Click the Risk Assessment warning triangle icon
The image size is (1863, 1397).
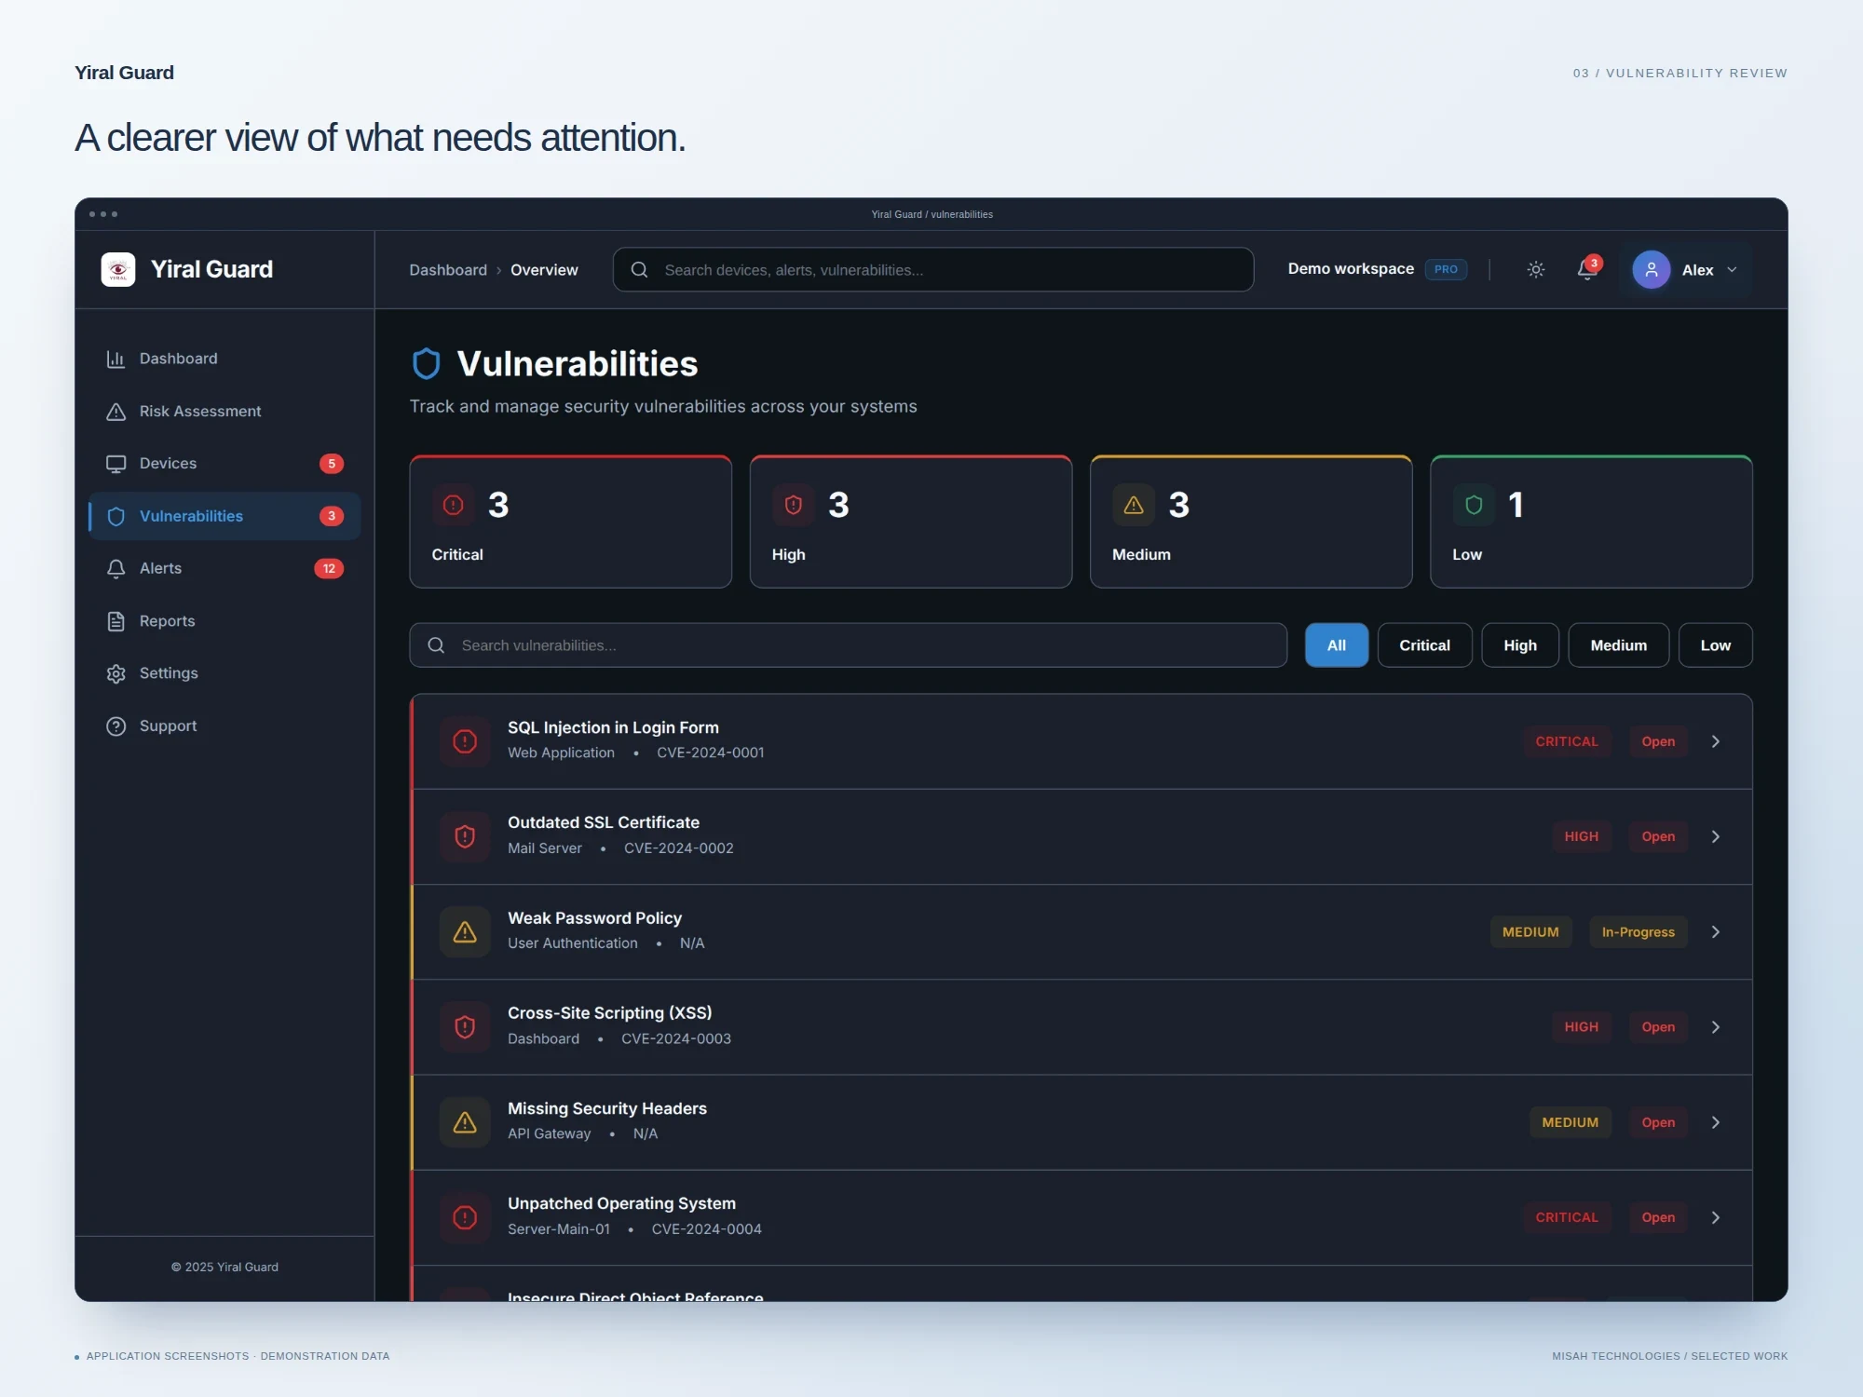click(116, 412)
